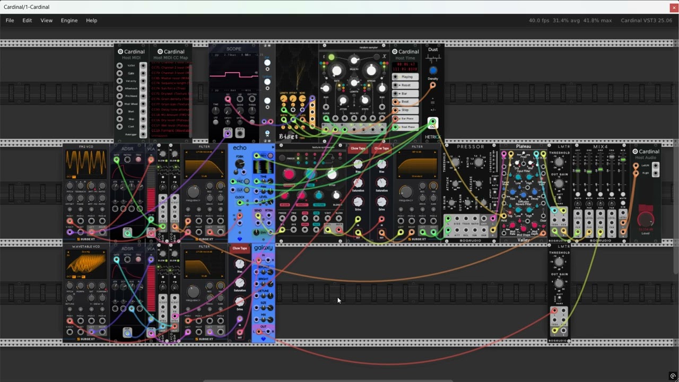Click the ATTACK knob on Pressor

click(455, 184)
